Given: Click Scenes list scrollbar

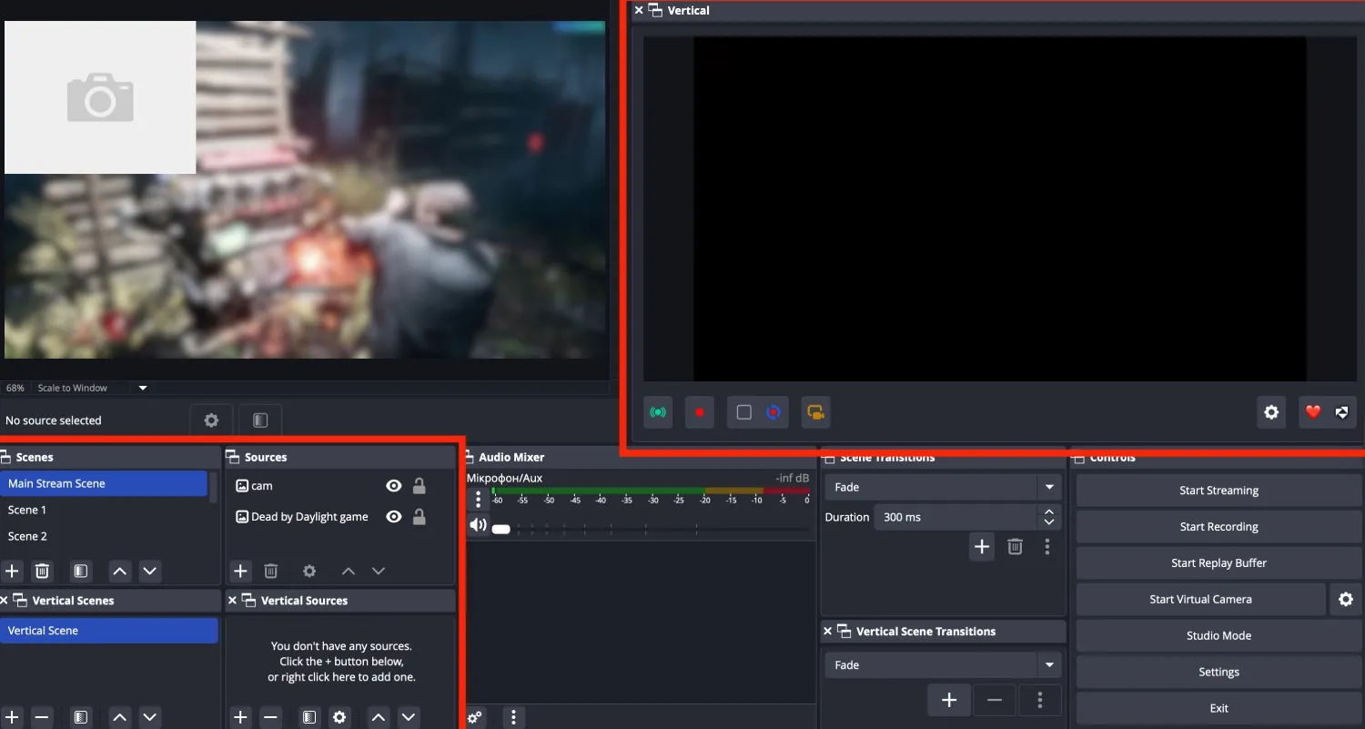Looking at the screenshot, I should pos(214,486).
